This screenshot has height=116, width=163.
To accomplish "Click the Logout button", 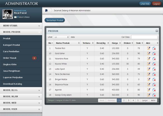I will click(156, 4).
